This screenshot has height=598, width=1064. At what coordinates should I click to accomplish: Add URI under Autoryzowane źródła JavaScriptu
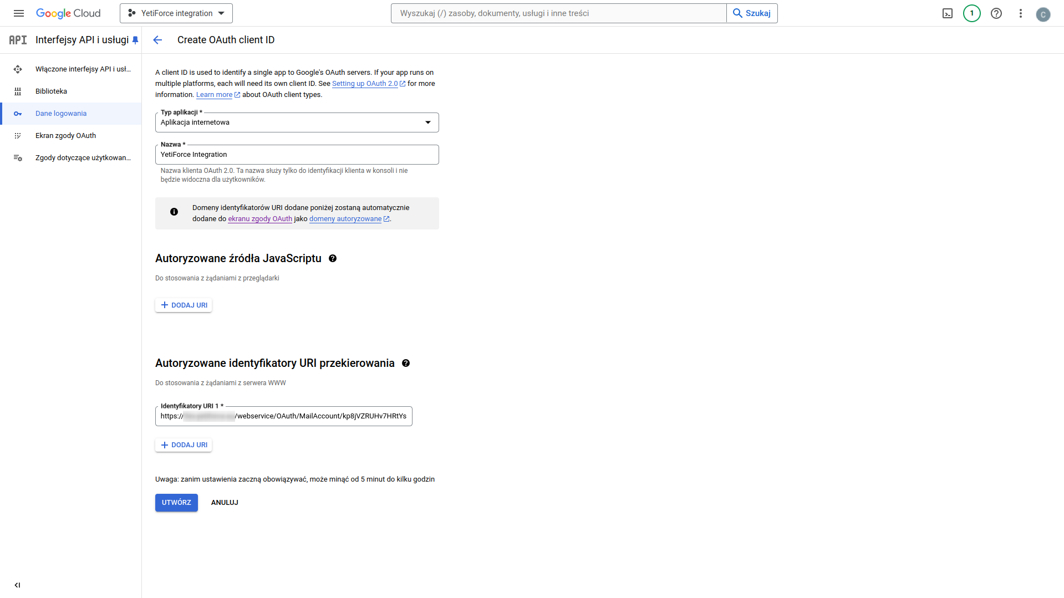point(184,305)
